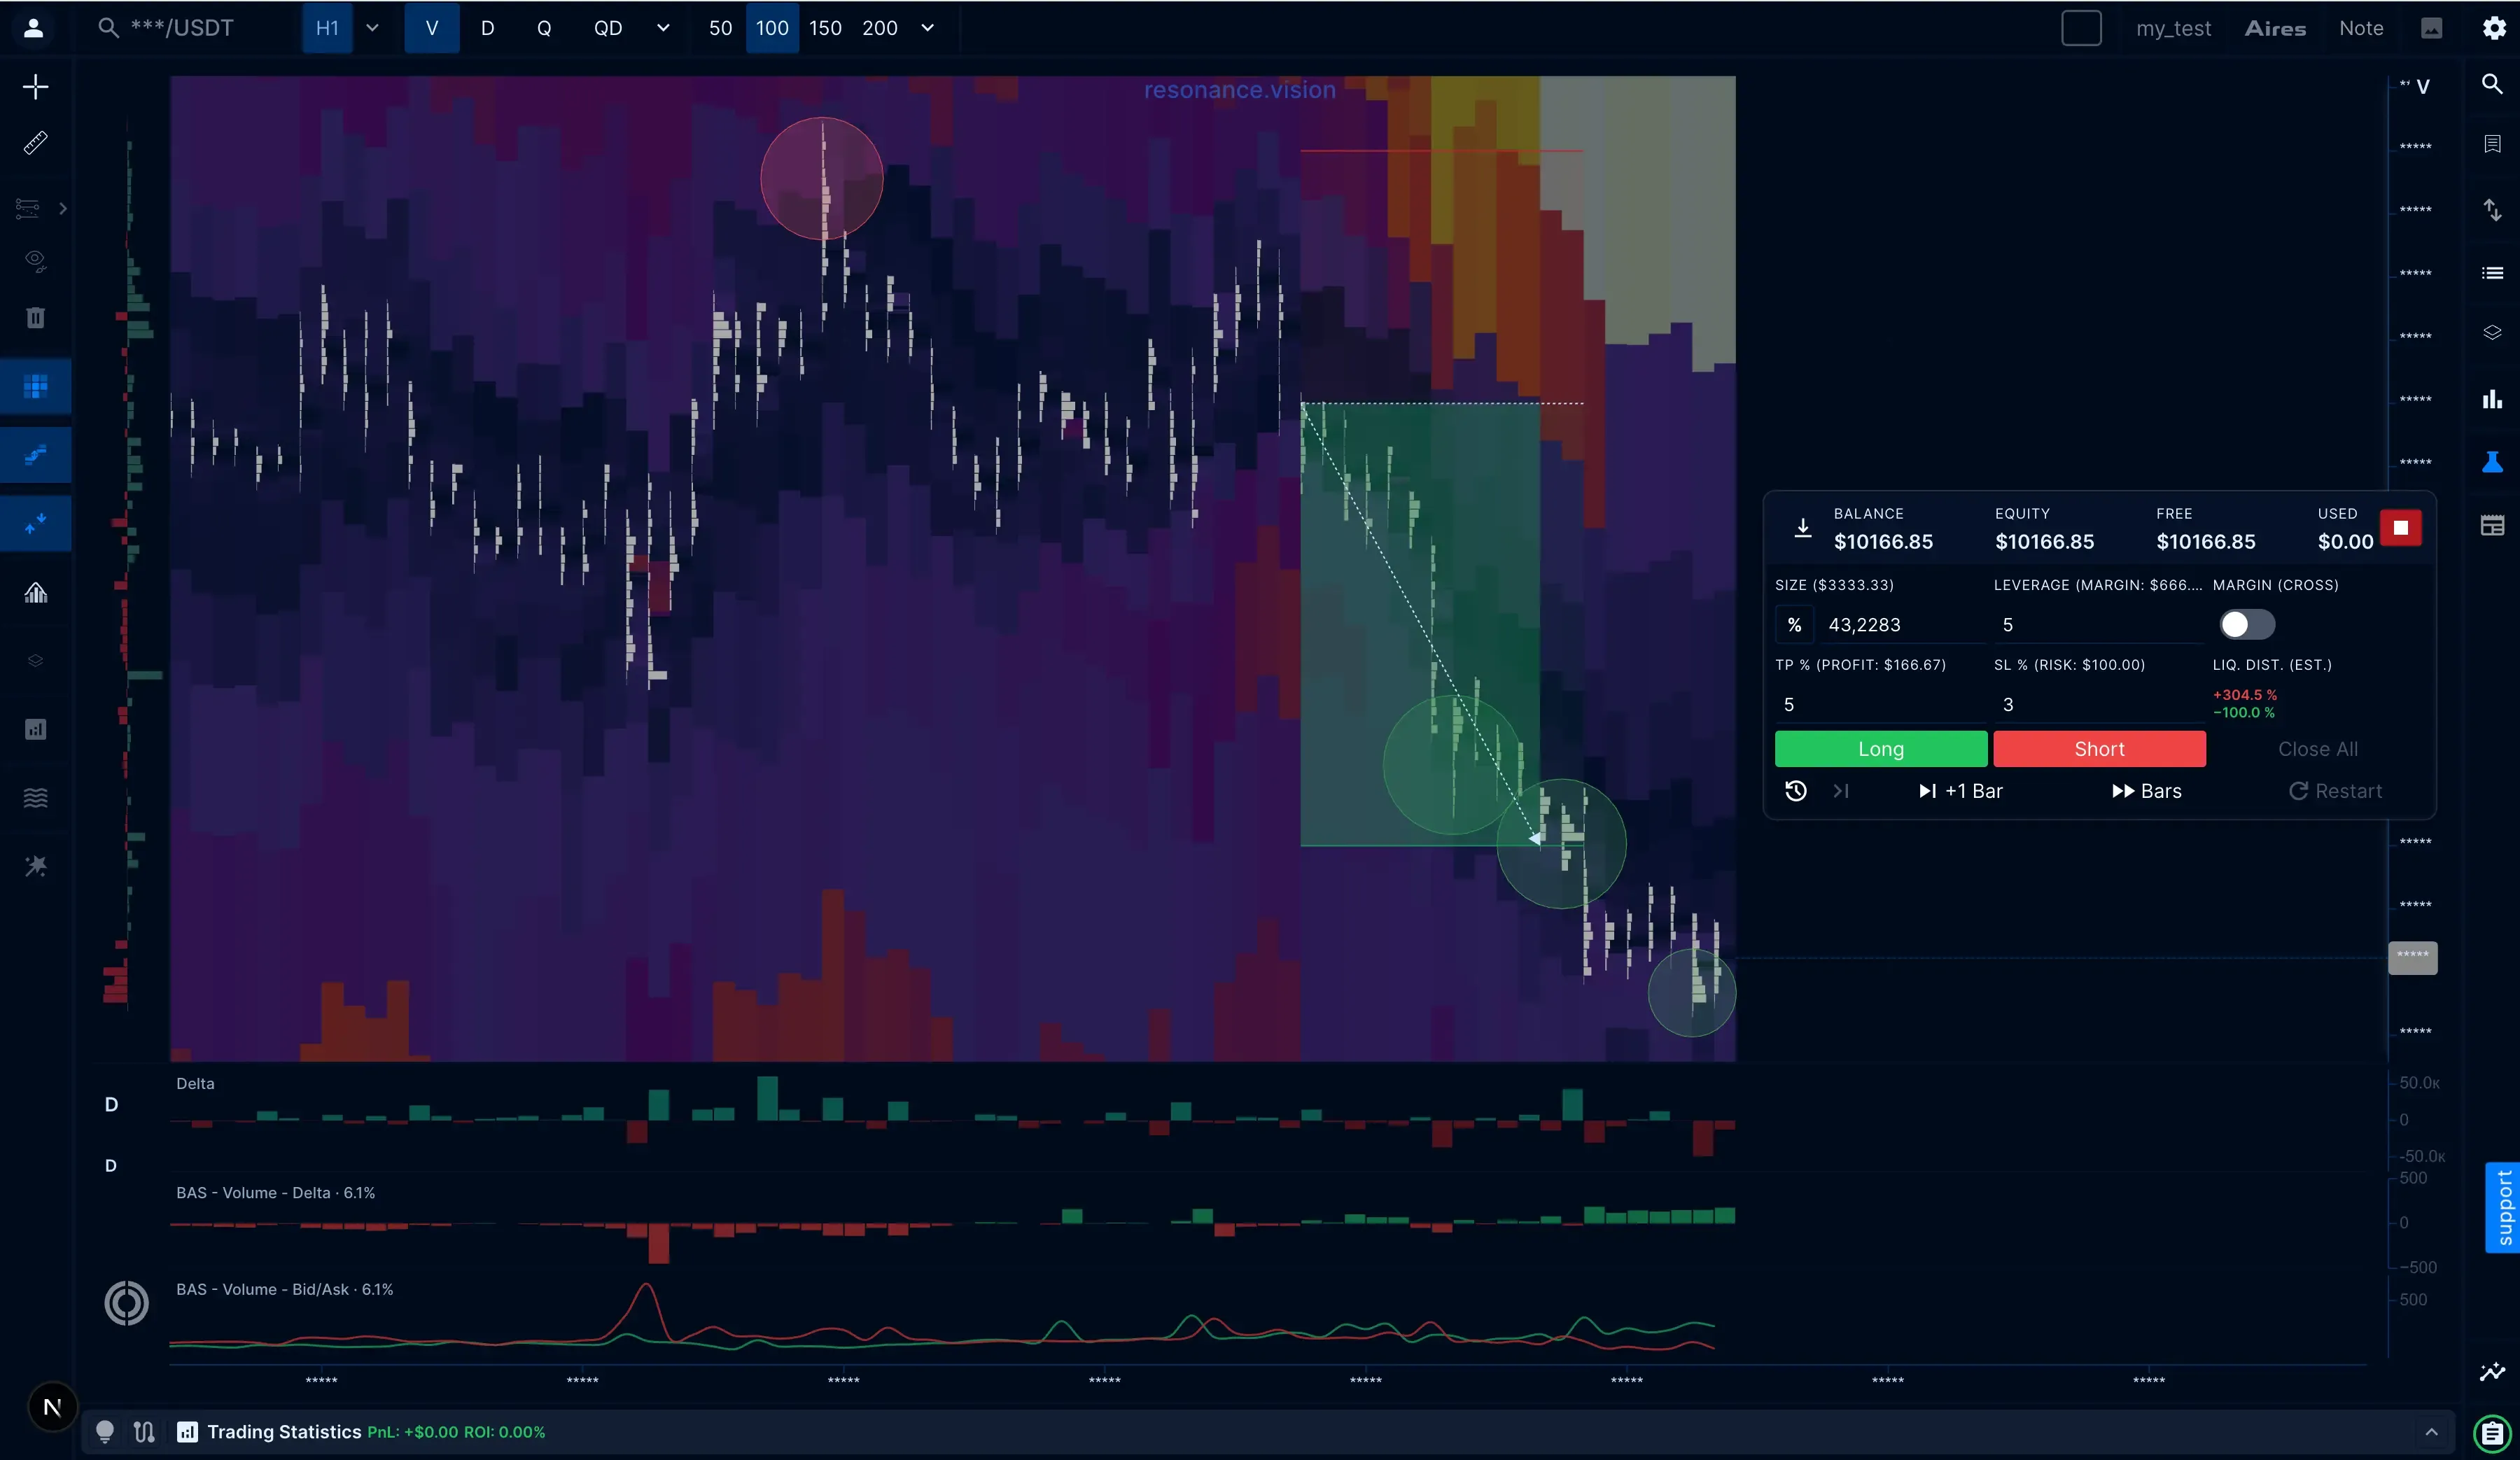Open the list view icon in right sidebar
The height and width of the screenshot is (1460, 2520).
2492,273
